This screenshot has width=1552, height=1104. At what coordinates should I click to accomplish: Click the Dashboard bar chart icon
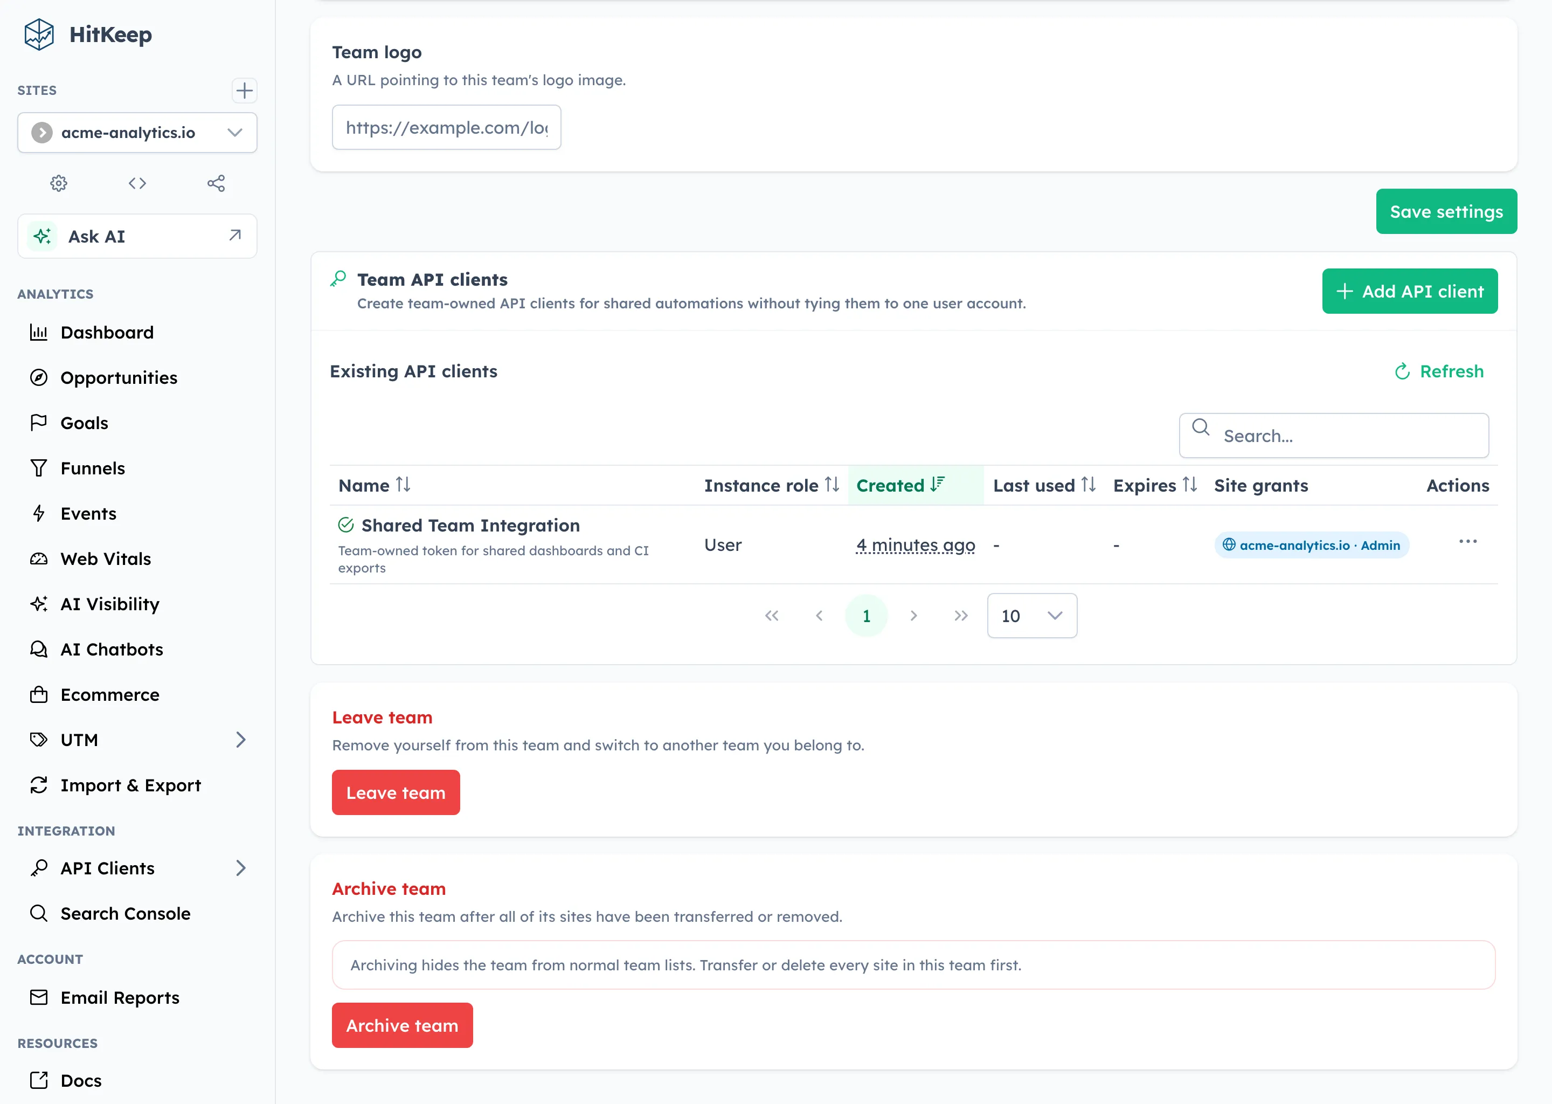(39, 333)
